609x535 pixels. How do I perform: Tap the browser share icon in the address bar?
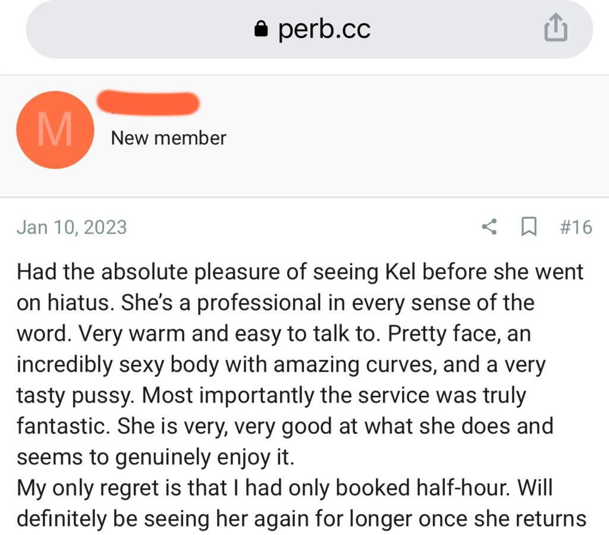(x=556, y=29)
